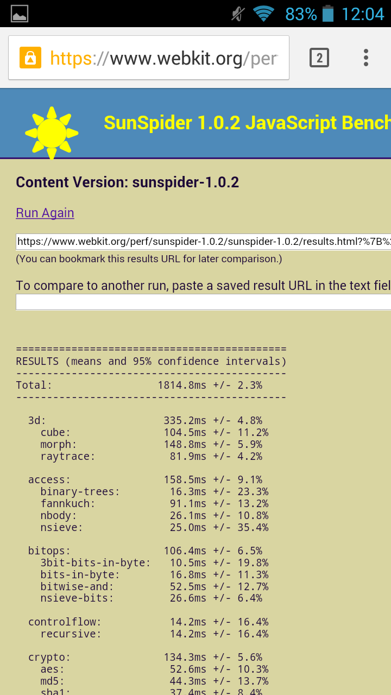Tap the Wi-Fi signal status icon
391x695 pixels.
[264, 14]
